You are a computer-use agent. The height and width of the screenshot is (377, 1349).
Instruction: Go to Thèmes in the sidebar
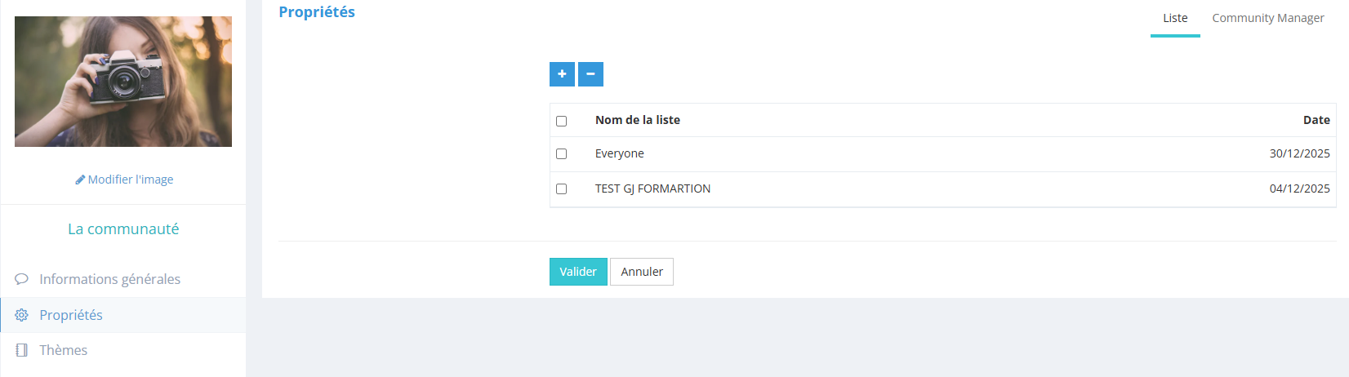[64, 350]
